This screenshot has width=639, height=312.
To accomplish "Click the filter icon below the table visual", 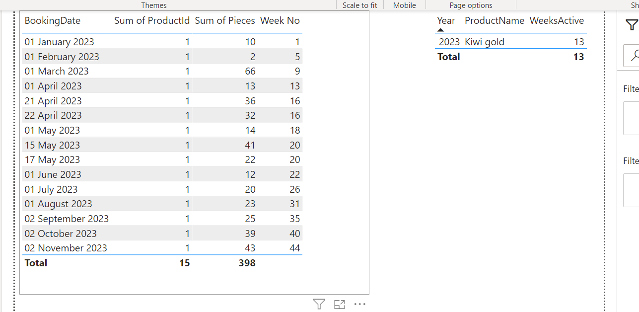I will 319,304.
